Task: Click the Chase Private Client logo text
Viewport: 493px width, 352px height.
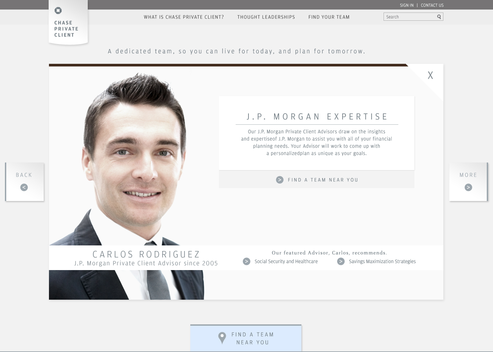Action: coord(66,29)
